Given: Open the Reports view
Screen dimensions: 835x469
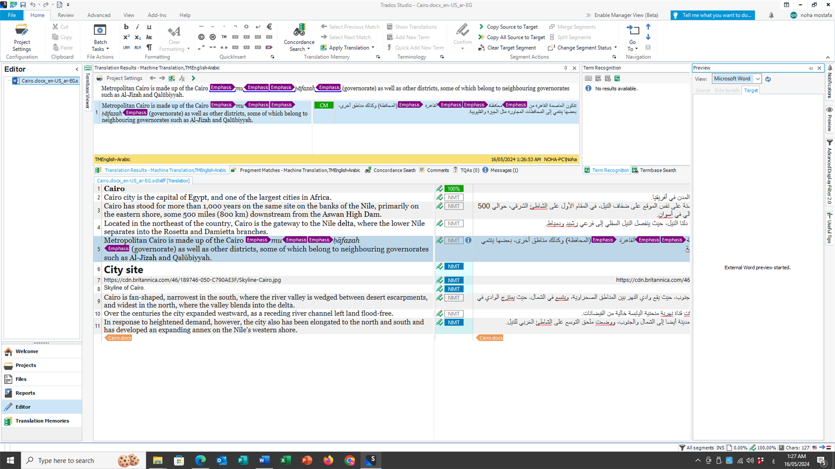Looking at the screenshot, I should [x=42, y=393].
